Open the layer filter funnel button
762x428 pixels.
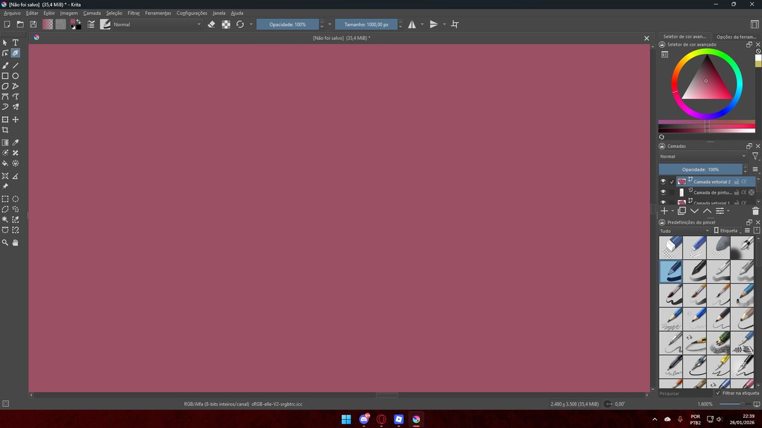tap(755, 156)
